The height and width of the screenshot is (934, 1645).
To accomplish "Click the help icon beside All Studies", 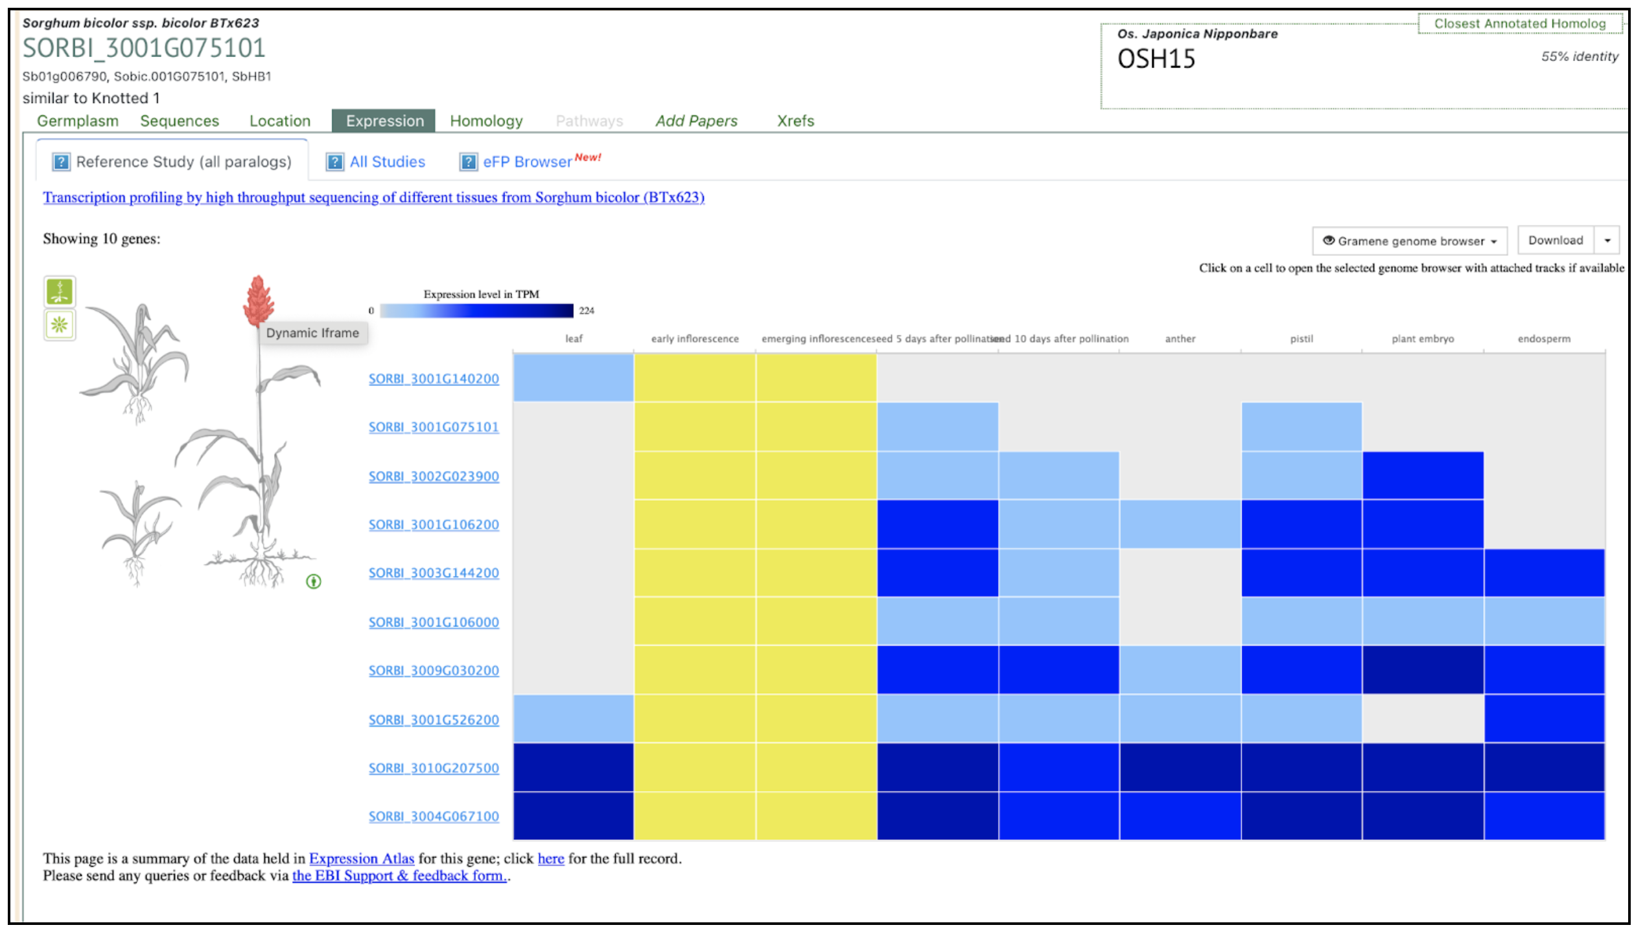I will point(334,162).
